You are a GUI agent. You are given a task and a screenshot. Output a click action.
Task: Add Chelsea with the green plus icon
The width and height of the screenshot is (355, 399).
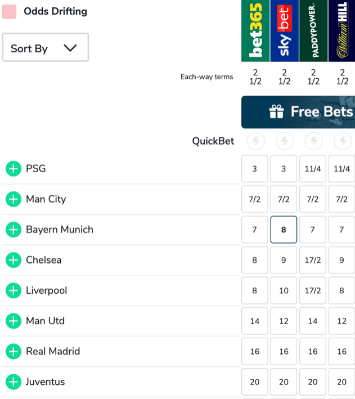[13, 260]
